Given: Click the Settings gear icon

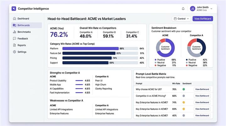Looking at the screenshot, I should pos(14,52).
